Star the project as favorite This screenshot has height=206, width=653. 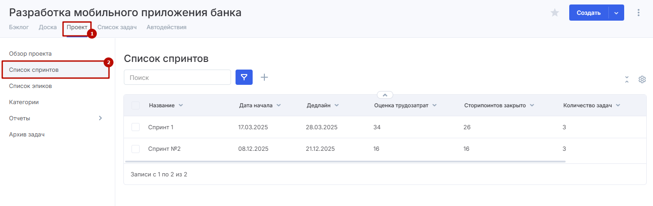coord(555,13)
